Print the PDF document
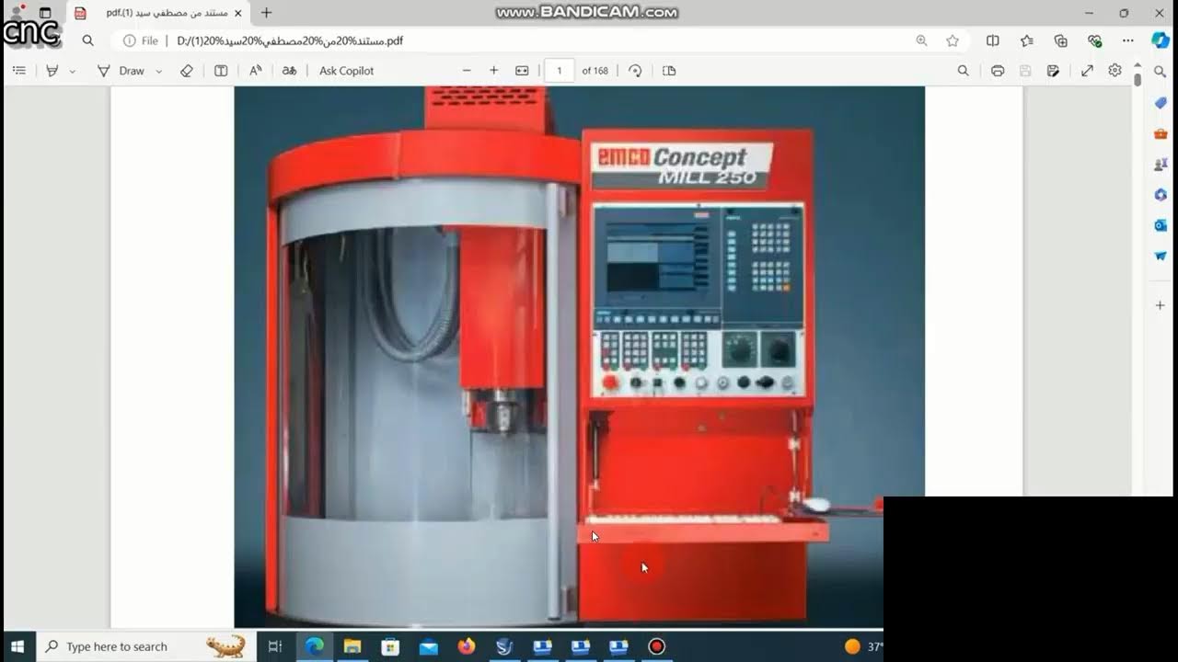Image resolution: width=1178 pixels, height=662 pixels. tap(998, 71)
